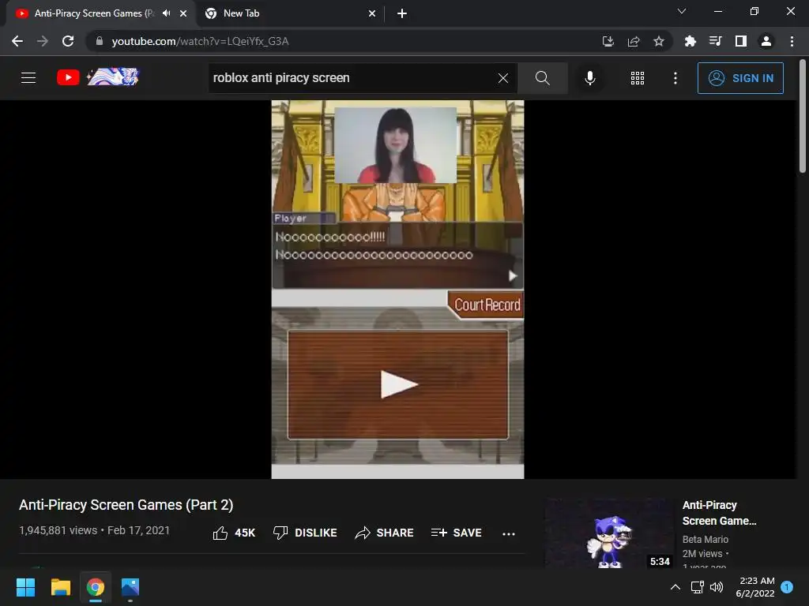Click the page vertical scrollbar thumb
This screenshot has width=809, height=606.
pyautogui.click(x=803, y=117)
